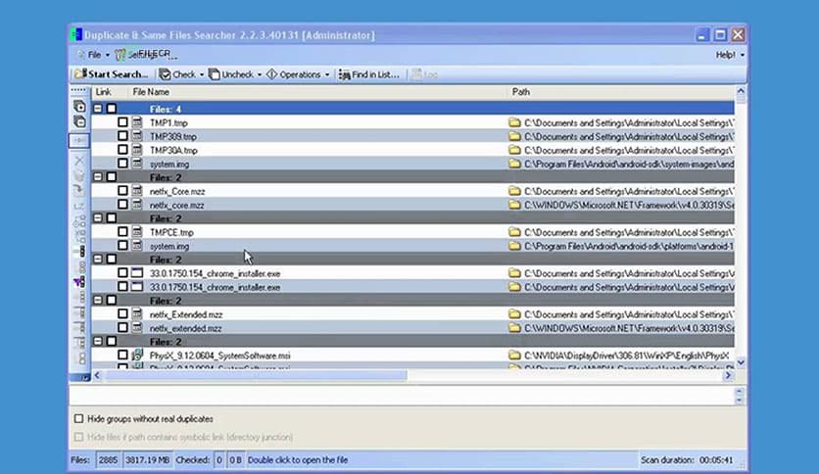
Task: Click the file type icon beside TMP1.tmp
Action: click(x=137, y=122)
